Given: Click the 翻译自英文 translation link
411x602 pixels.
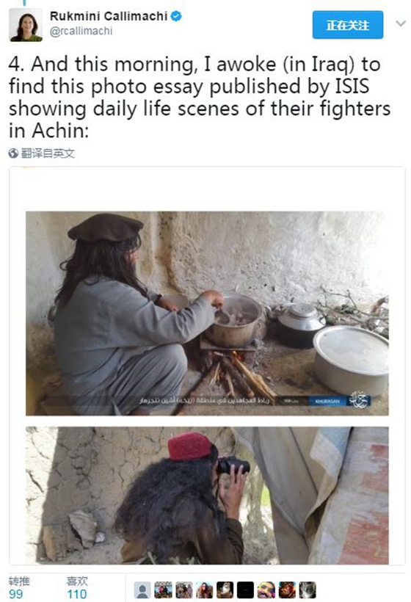Looking at the screenshot, I should tap(48, 153).
